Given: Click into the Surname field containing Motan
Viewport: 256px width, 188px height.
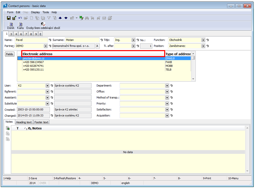Looking at the screenshot, I should point(82,40).
